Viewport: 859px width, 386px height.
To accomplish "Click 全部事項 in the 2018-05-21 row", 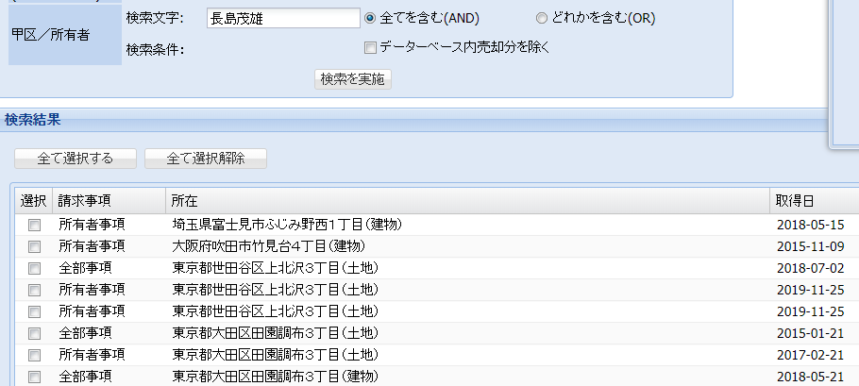I will [85, 377].
